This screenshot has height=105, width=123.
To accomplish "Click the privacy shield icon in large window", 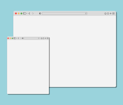I will (40, 13).
